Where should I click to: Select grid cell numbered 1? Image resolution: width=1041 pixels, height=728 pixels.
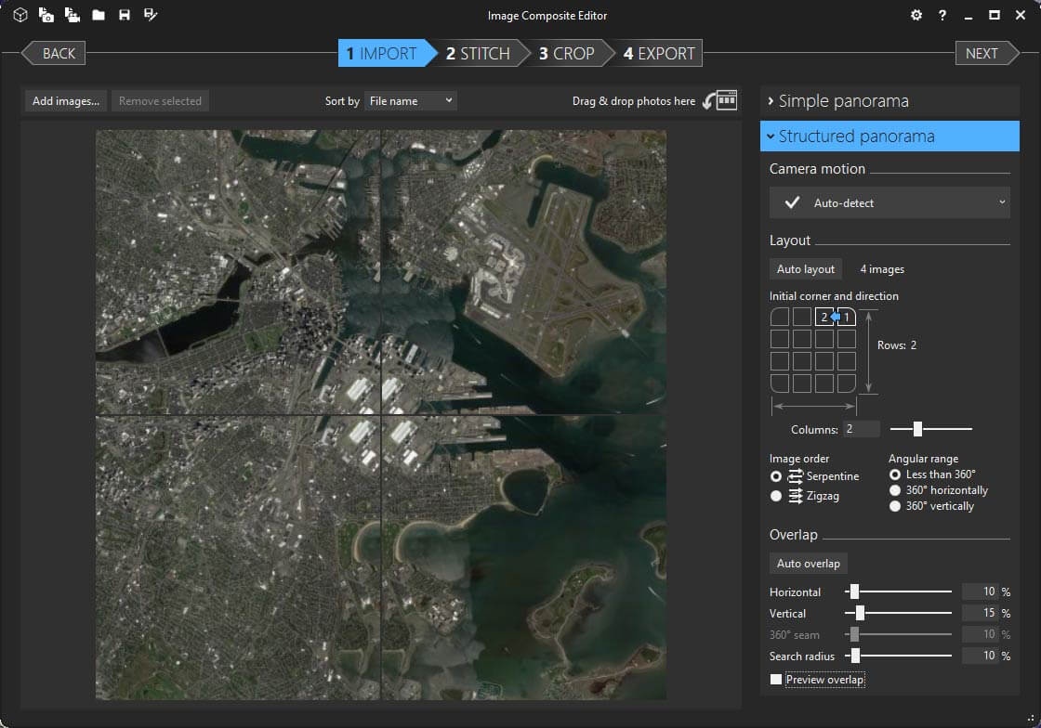click(x=847, y=317)
